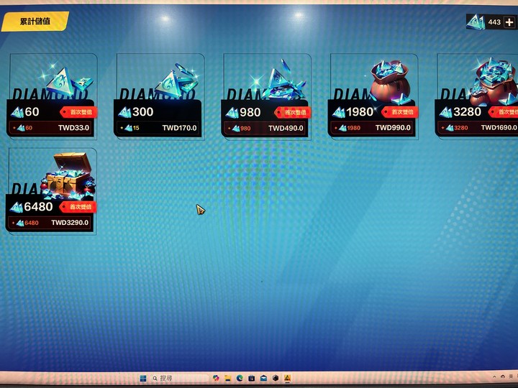Pick the 1980 diamond bag pack
This screenshot has height=388, width=518.
[x=373, y=96]
